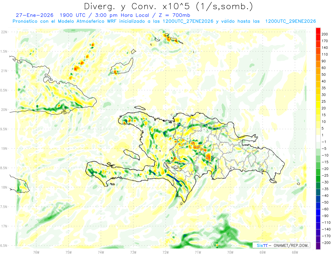Image resolution: width=331 pixels, height=256 pixels.
Task: Click the "76W" longitude label
Action: click(36, 252)
